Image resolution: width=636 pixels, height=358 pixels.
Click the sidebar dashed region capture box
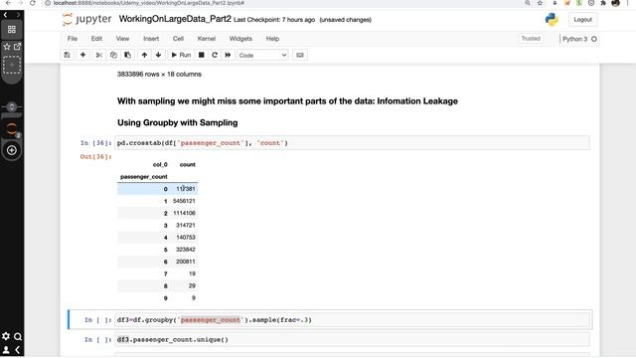coord(12,65)
